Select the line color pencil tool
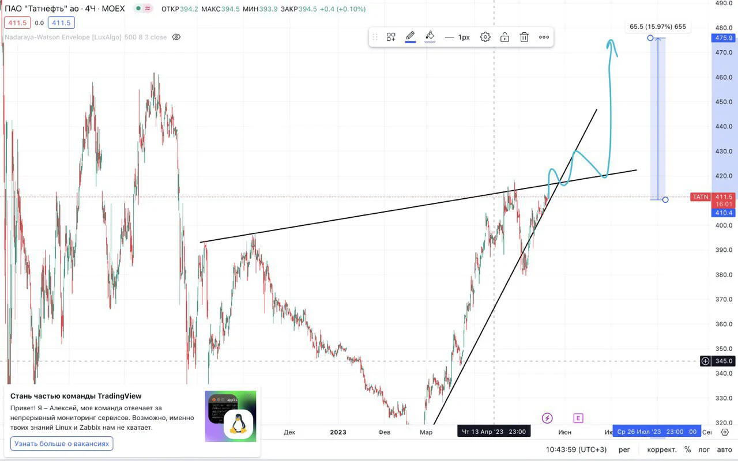This screenshot has height=461, width=738. click(x=411, y=37)
